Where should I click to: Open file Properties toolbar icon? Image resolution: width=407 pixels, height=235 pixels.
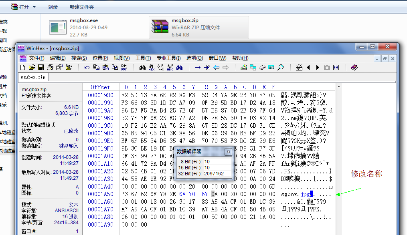pos(59,68)
